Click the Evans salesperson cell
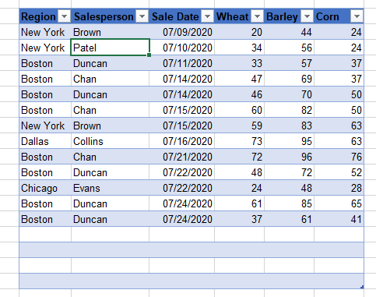This screenshot has width=376, height=297. point(110,188)
